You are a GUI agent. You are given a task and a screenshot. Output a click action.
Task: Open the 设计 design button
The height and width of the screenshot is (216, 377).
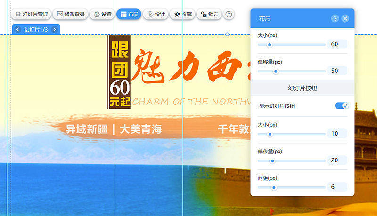(x=156, y=15)
